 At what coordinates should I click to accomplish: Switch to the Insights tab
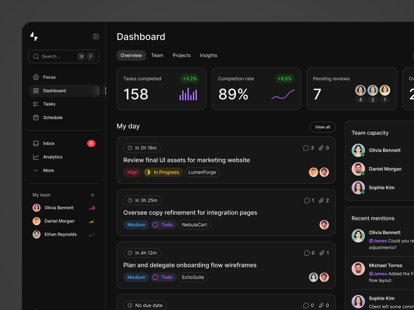point(208,56)
